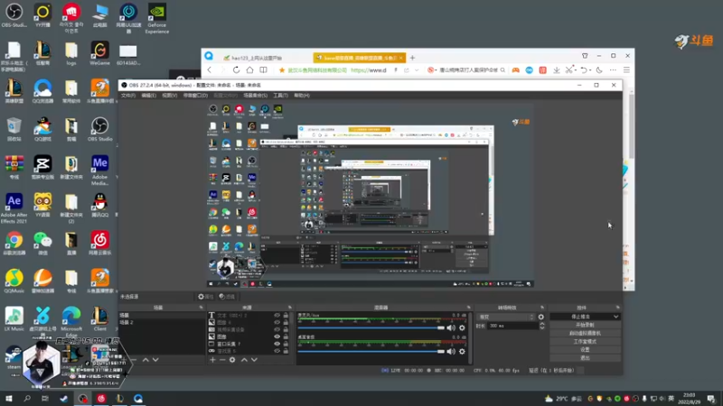Toggle visibility of 视频采集设备 source
Viewport: 723px width, 406px height.
(x=277, y=329)
